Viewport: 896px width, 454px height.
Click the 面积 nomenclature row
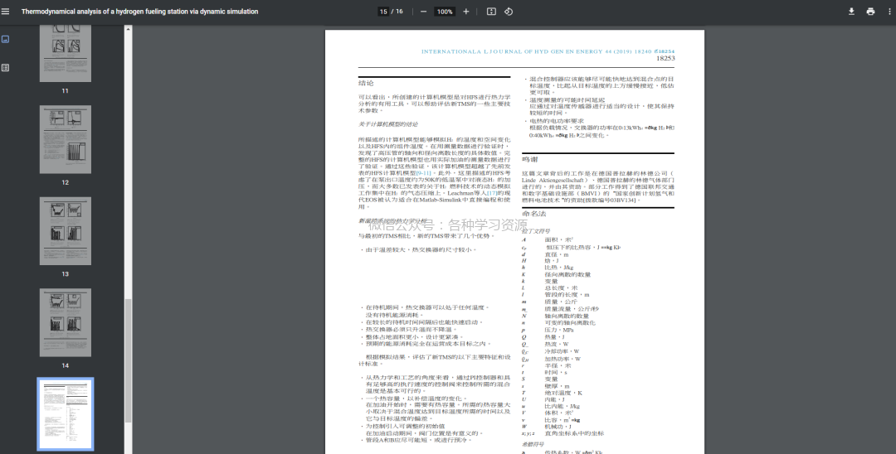pyautogui.click(x=548, y=239)
